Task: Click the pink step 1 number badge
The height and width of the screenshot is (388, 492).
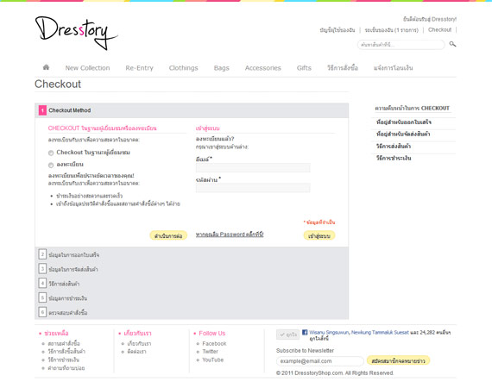Action: (x=42, y=110)
